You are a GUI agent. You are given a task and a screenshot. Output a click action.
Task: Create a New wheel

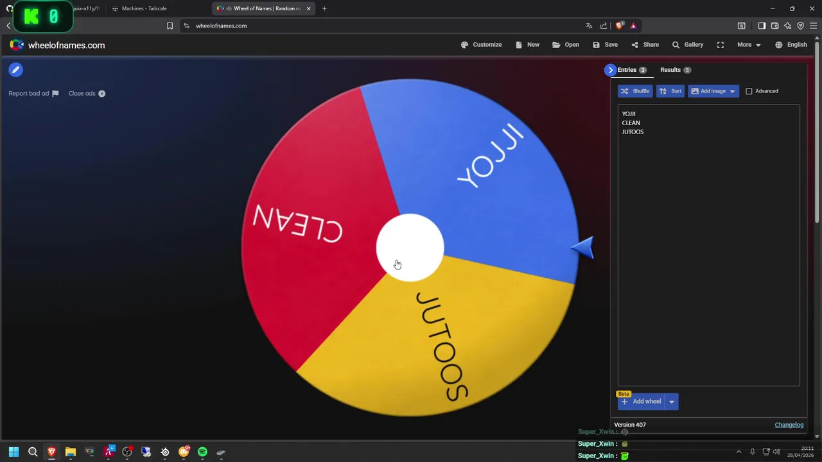click(x=527, y=45)
